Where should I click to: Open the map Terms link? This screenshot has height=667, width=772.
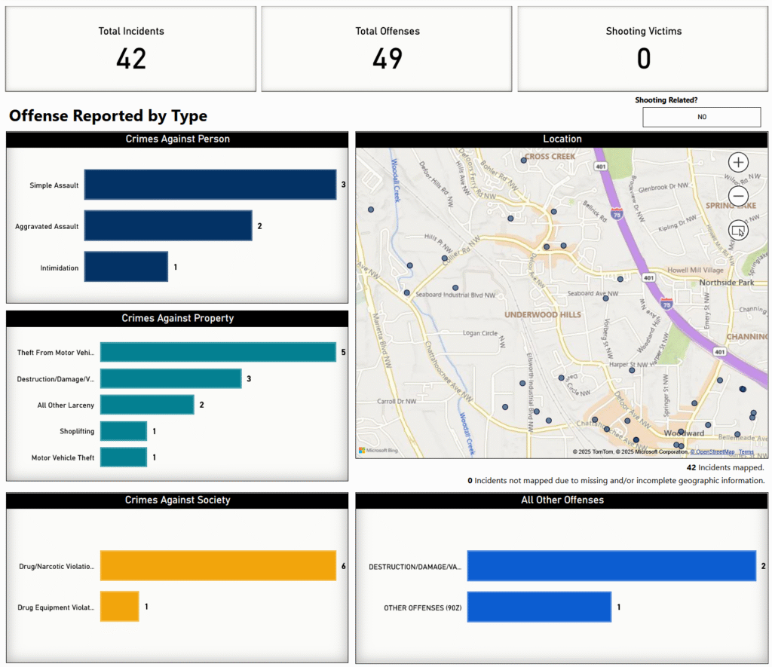(x=746, y=452)
